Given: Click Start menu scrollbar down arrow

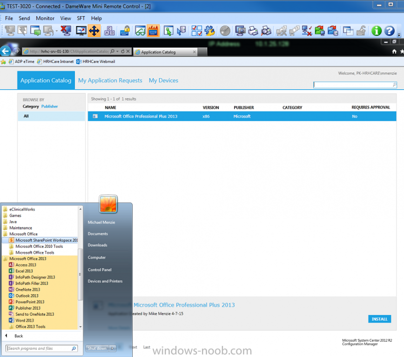Looking at the screenshot, I should (81, 327).
